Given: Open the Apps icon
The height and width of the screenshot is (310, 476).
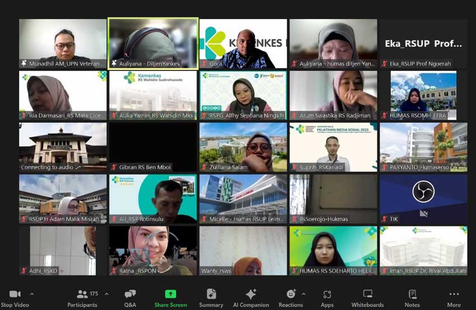Looking at the screenshot, I should (x=327, y=294).
